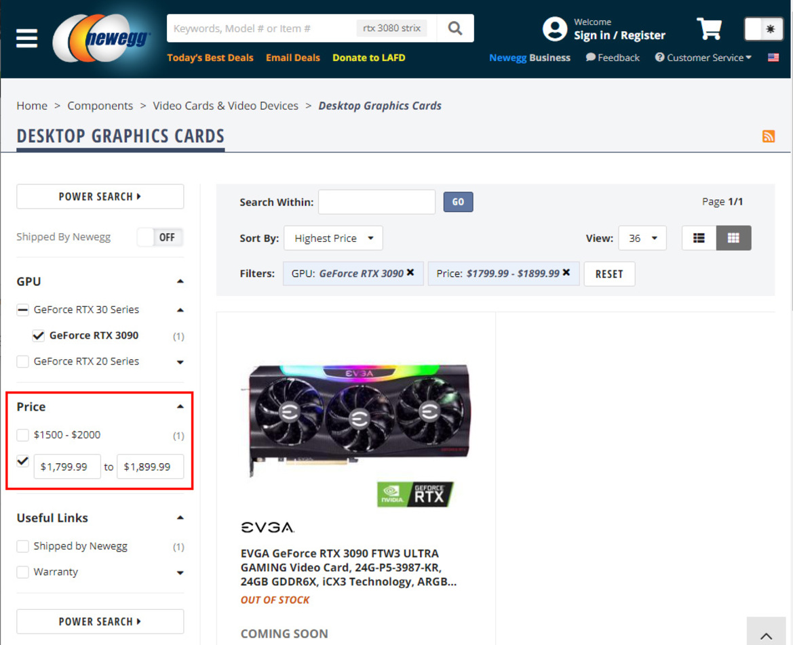Remove the GeForce RTX 3090 GPU filter

pyautogui.click(x=410, y=273)
